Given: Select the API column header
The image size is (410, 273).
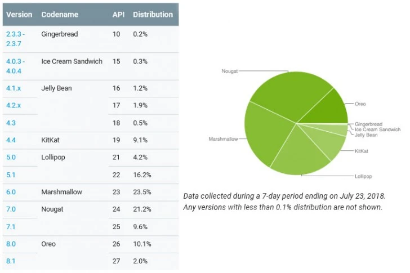Looking at the screenshot, I should [x=118, y=15].
